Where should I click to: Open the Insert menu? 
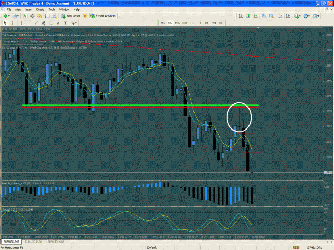coord(28,10)
